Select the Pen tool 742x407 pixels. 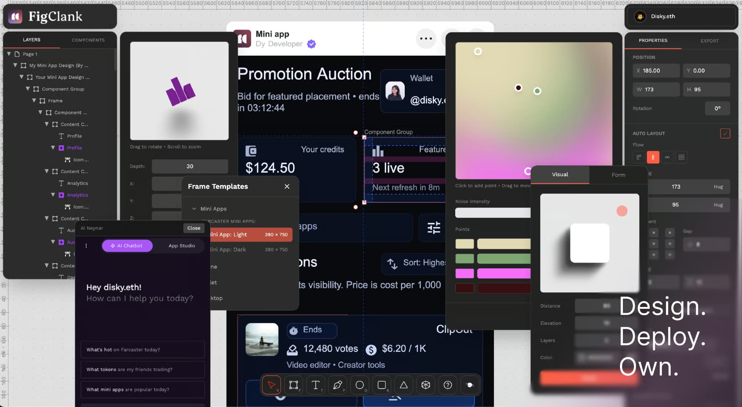337,385
